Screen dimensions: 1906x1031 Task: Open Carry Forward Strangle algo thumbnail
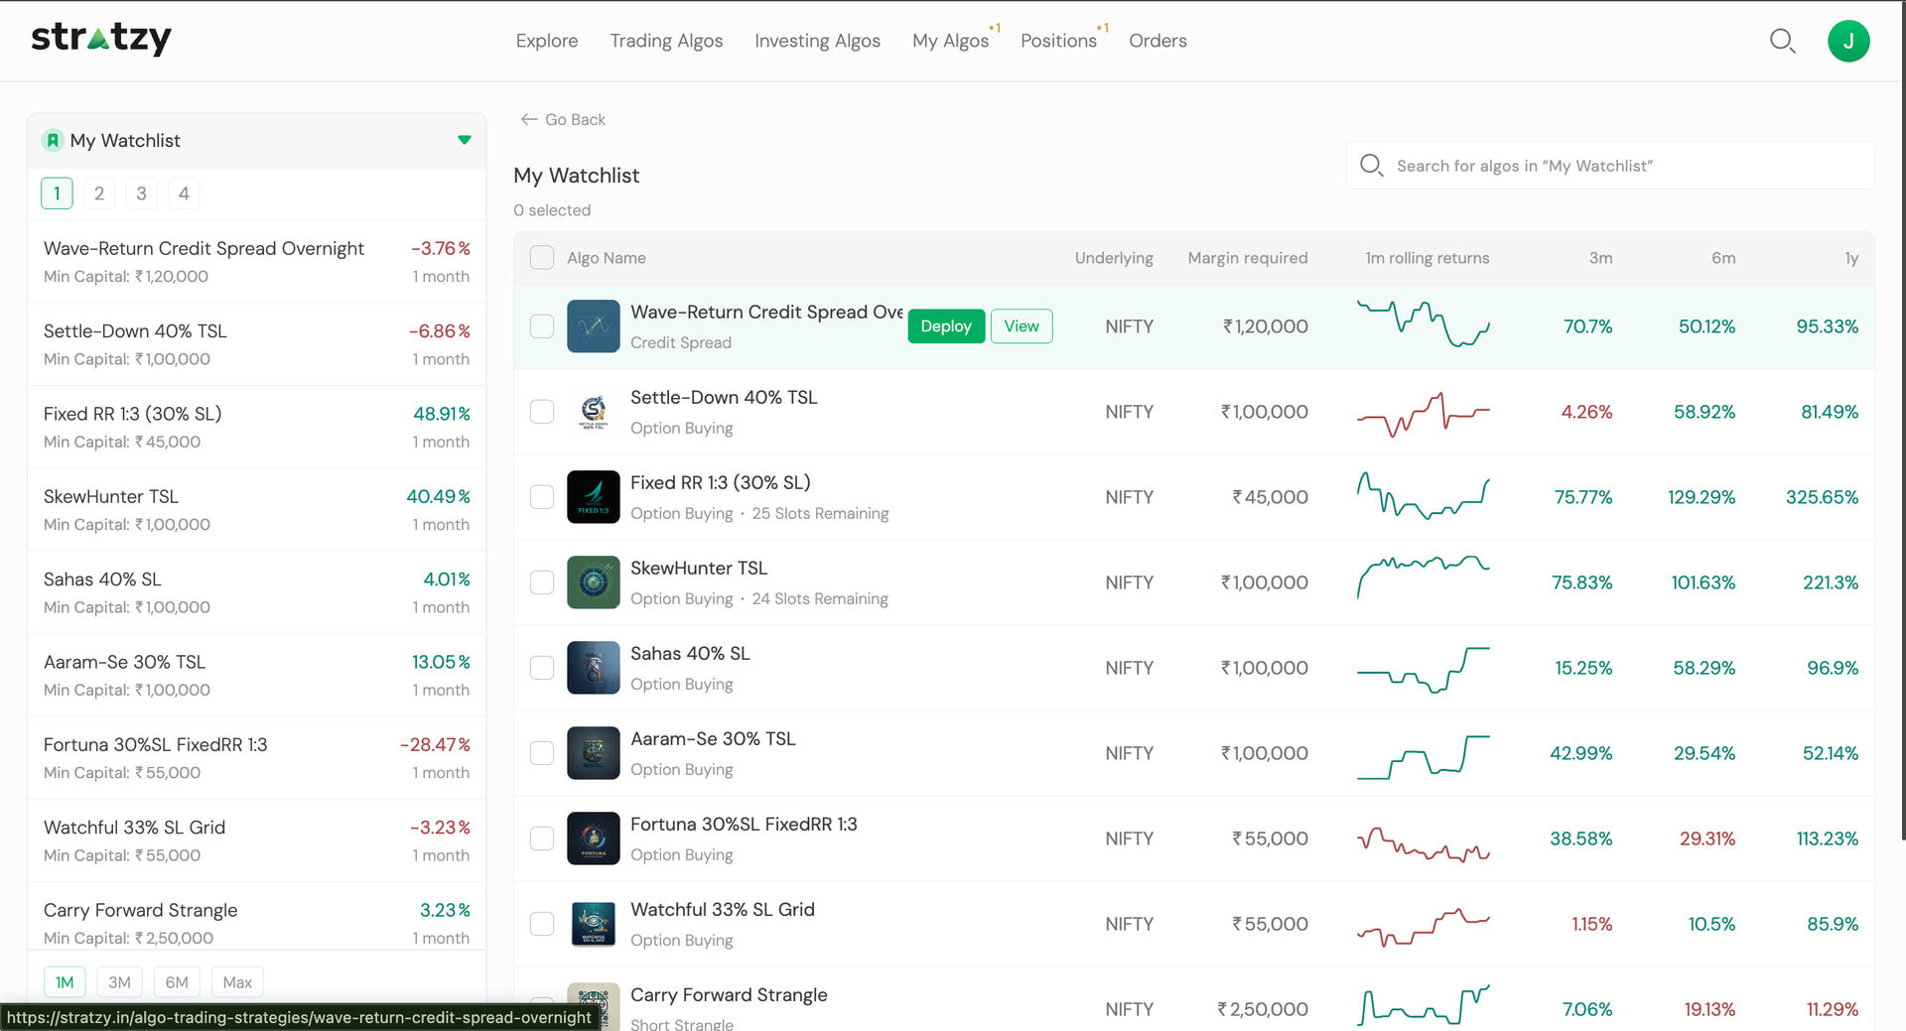pos(594,1006)
